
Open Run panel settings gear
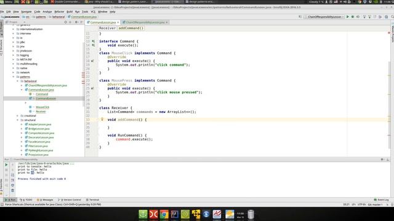point(382,160)
